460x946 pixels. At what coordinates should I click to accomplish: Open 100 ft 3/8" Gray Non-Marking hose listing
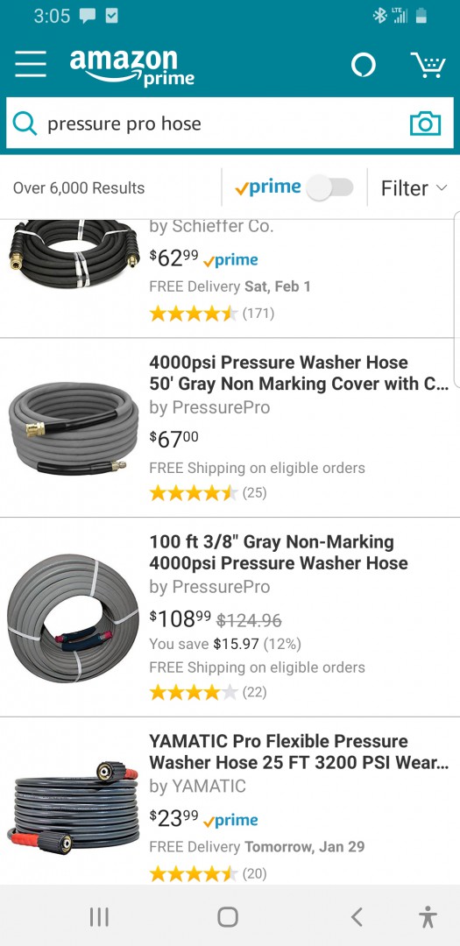point(279,553)
